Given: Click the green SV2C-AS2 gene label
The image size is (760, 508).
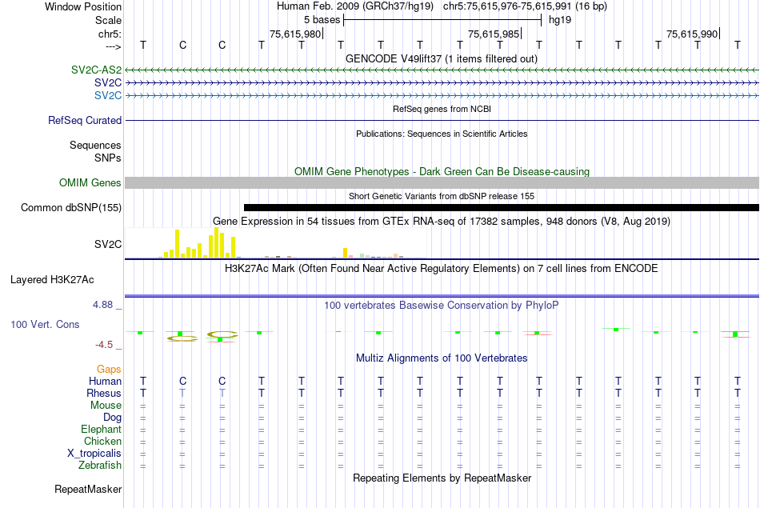Looking at the screenshot, I should 96,70.
